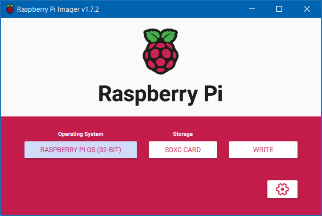Click the "Storage" label

[183, 134]
